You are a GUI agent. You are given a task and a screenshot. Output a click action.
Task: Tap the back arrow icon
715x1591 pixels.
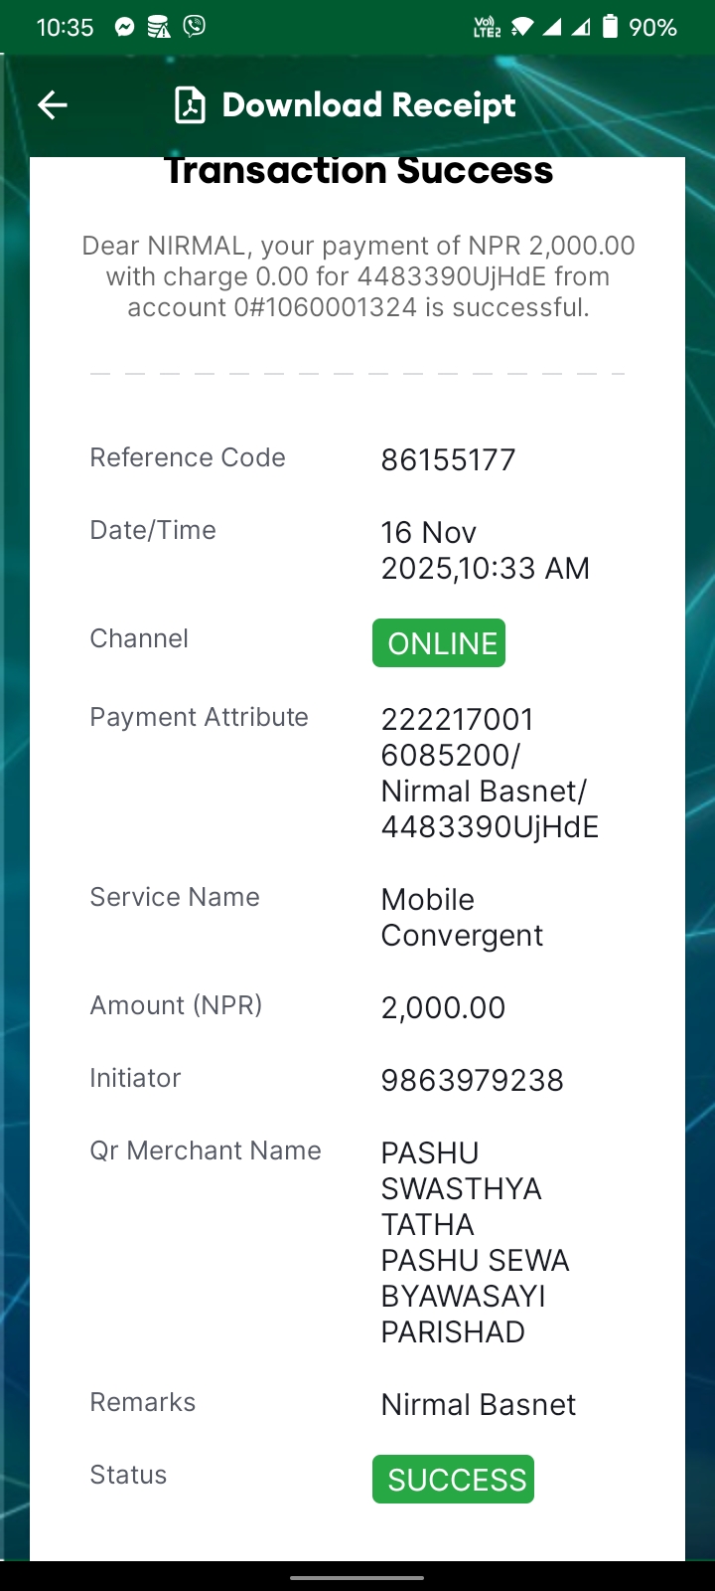point(53,104)
